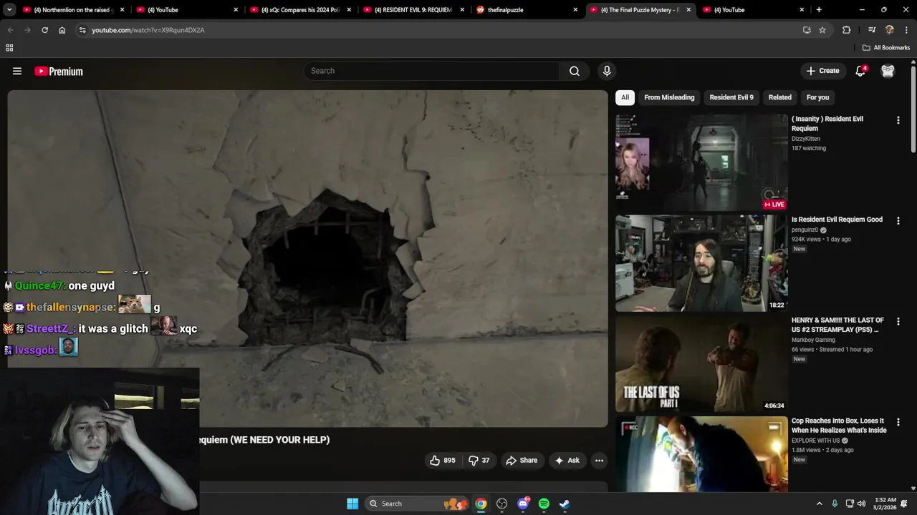Screen dimensions: 917x515
Task: Open penguinz0 channel link
Action: [x=805, y=230]
